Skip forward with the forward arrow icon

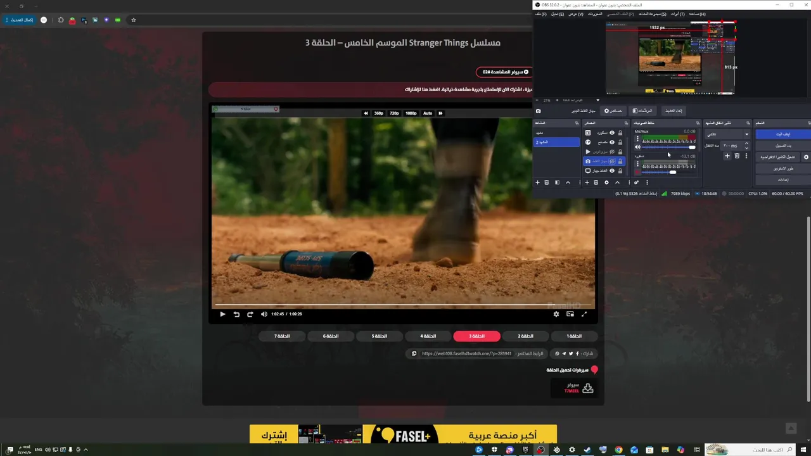(x=250, y=314)
